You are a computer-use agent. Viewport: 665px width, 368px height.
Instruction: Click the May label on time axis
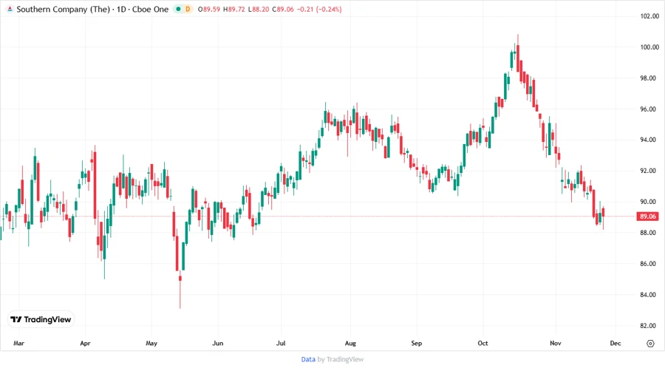[151, 343]
